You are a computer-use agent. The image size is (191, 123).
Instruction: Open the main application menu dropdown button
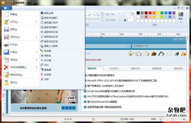coord(7,8)
